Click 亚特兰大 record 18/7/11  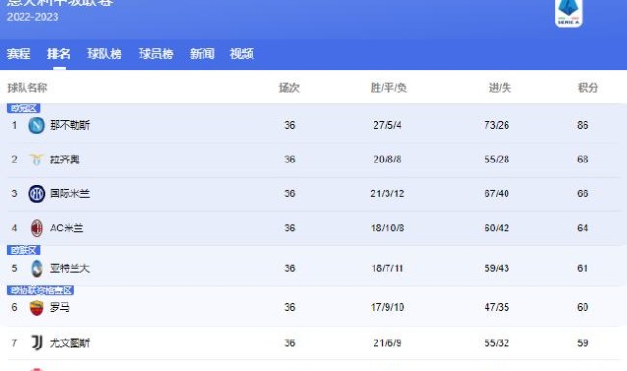pyautogui.click(x=387, y=268)
